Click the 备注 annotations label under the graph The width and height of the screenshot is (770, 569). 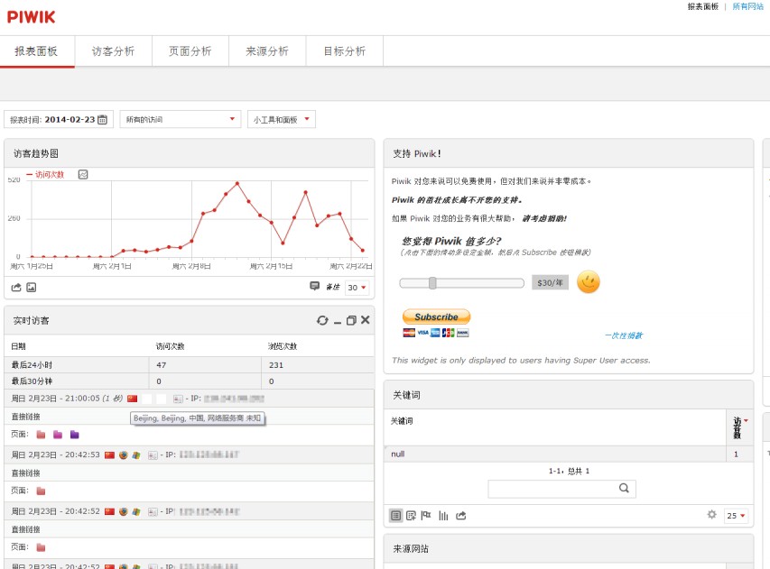333,287
